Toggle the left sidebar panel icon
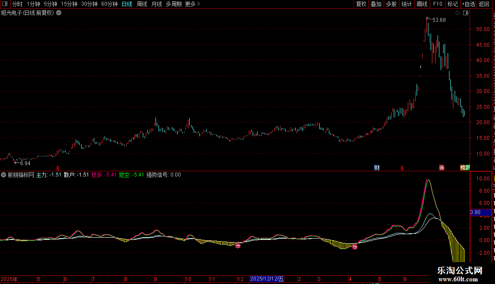Viewport: 495px width, 284px height. pos(5,4)
